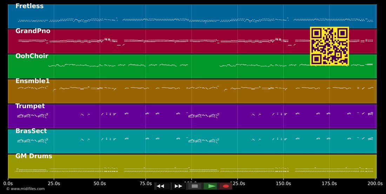Select the Trumpet track label

coord(30,106)
